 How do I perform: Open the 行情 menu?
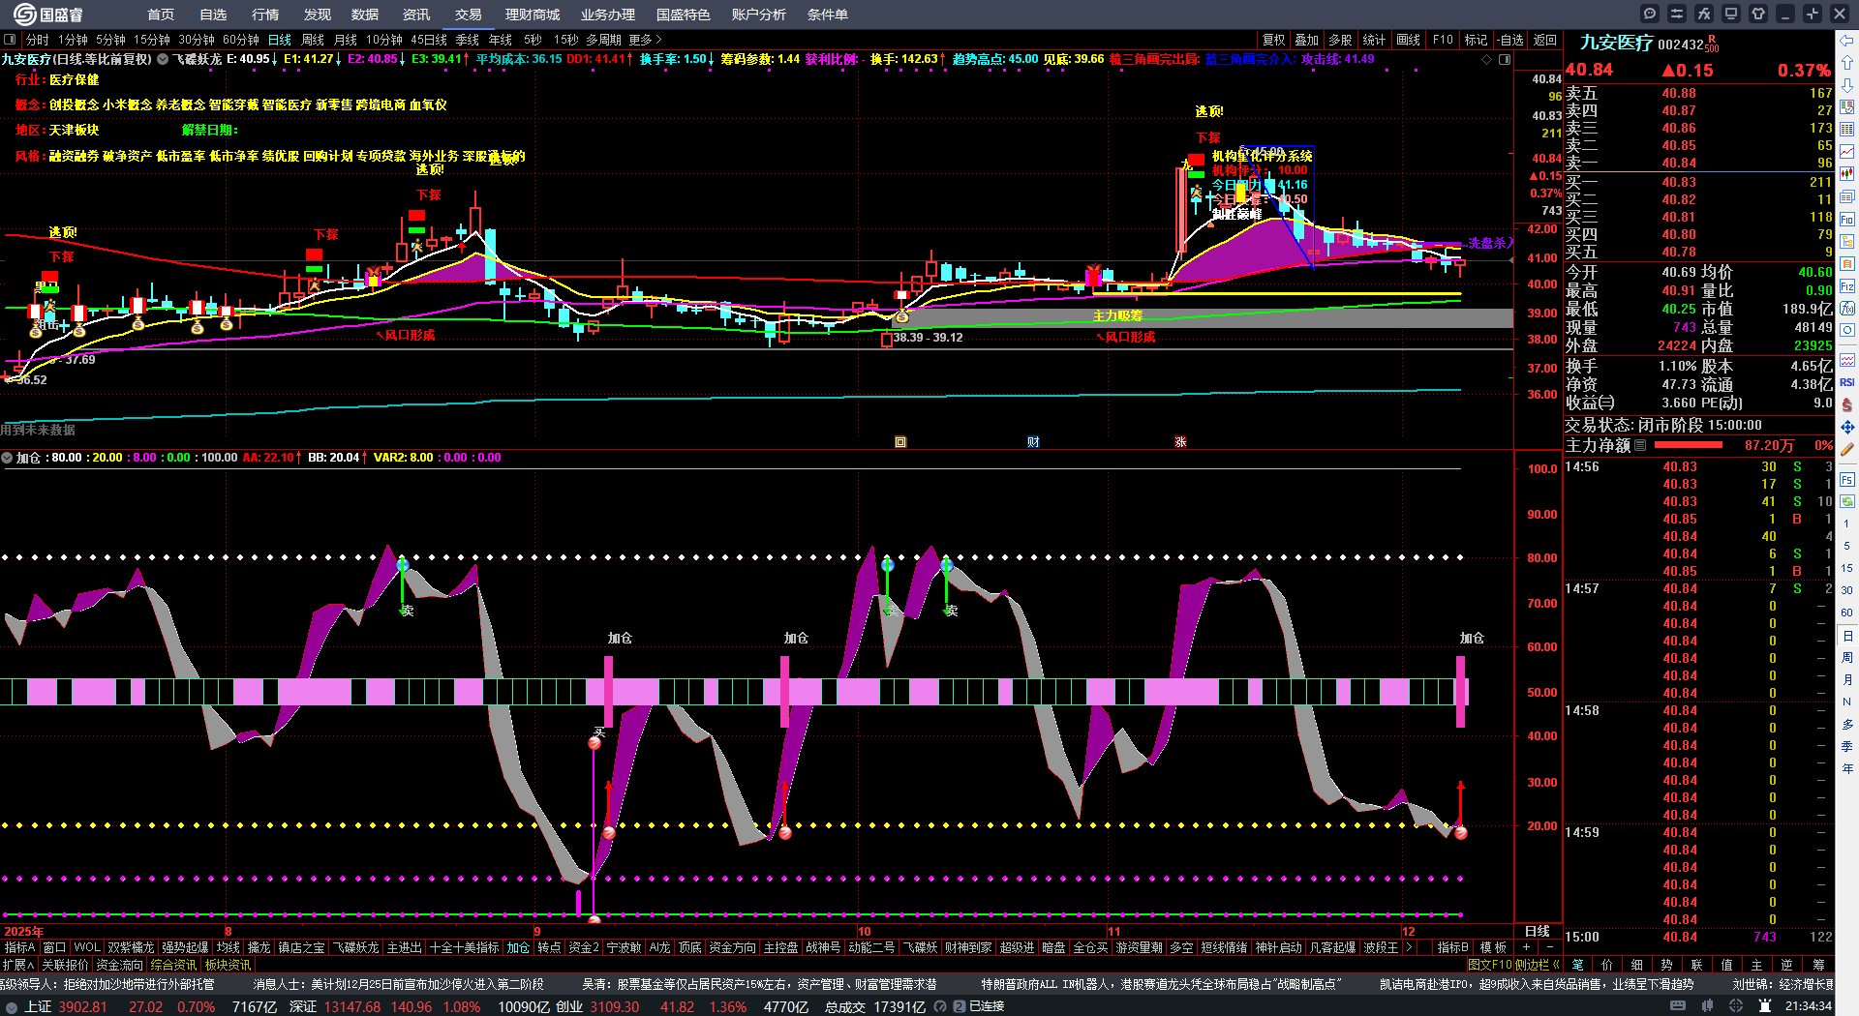(x=265, y=15)
